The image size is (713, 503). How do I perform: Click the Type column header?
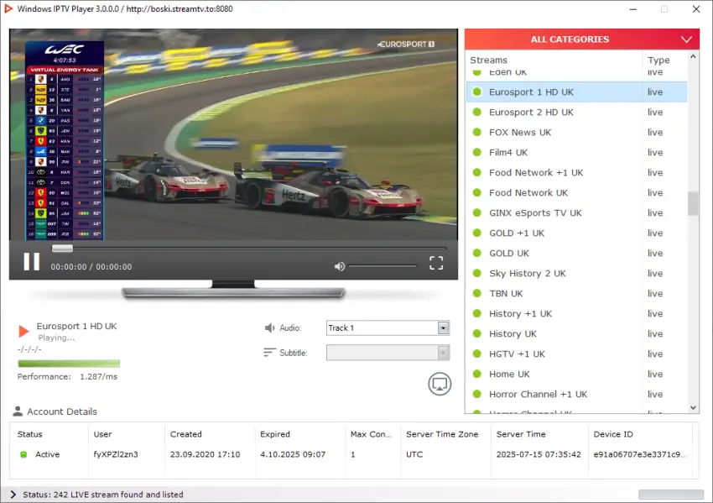coord(658,60)
